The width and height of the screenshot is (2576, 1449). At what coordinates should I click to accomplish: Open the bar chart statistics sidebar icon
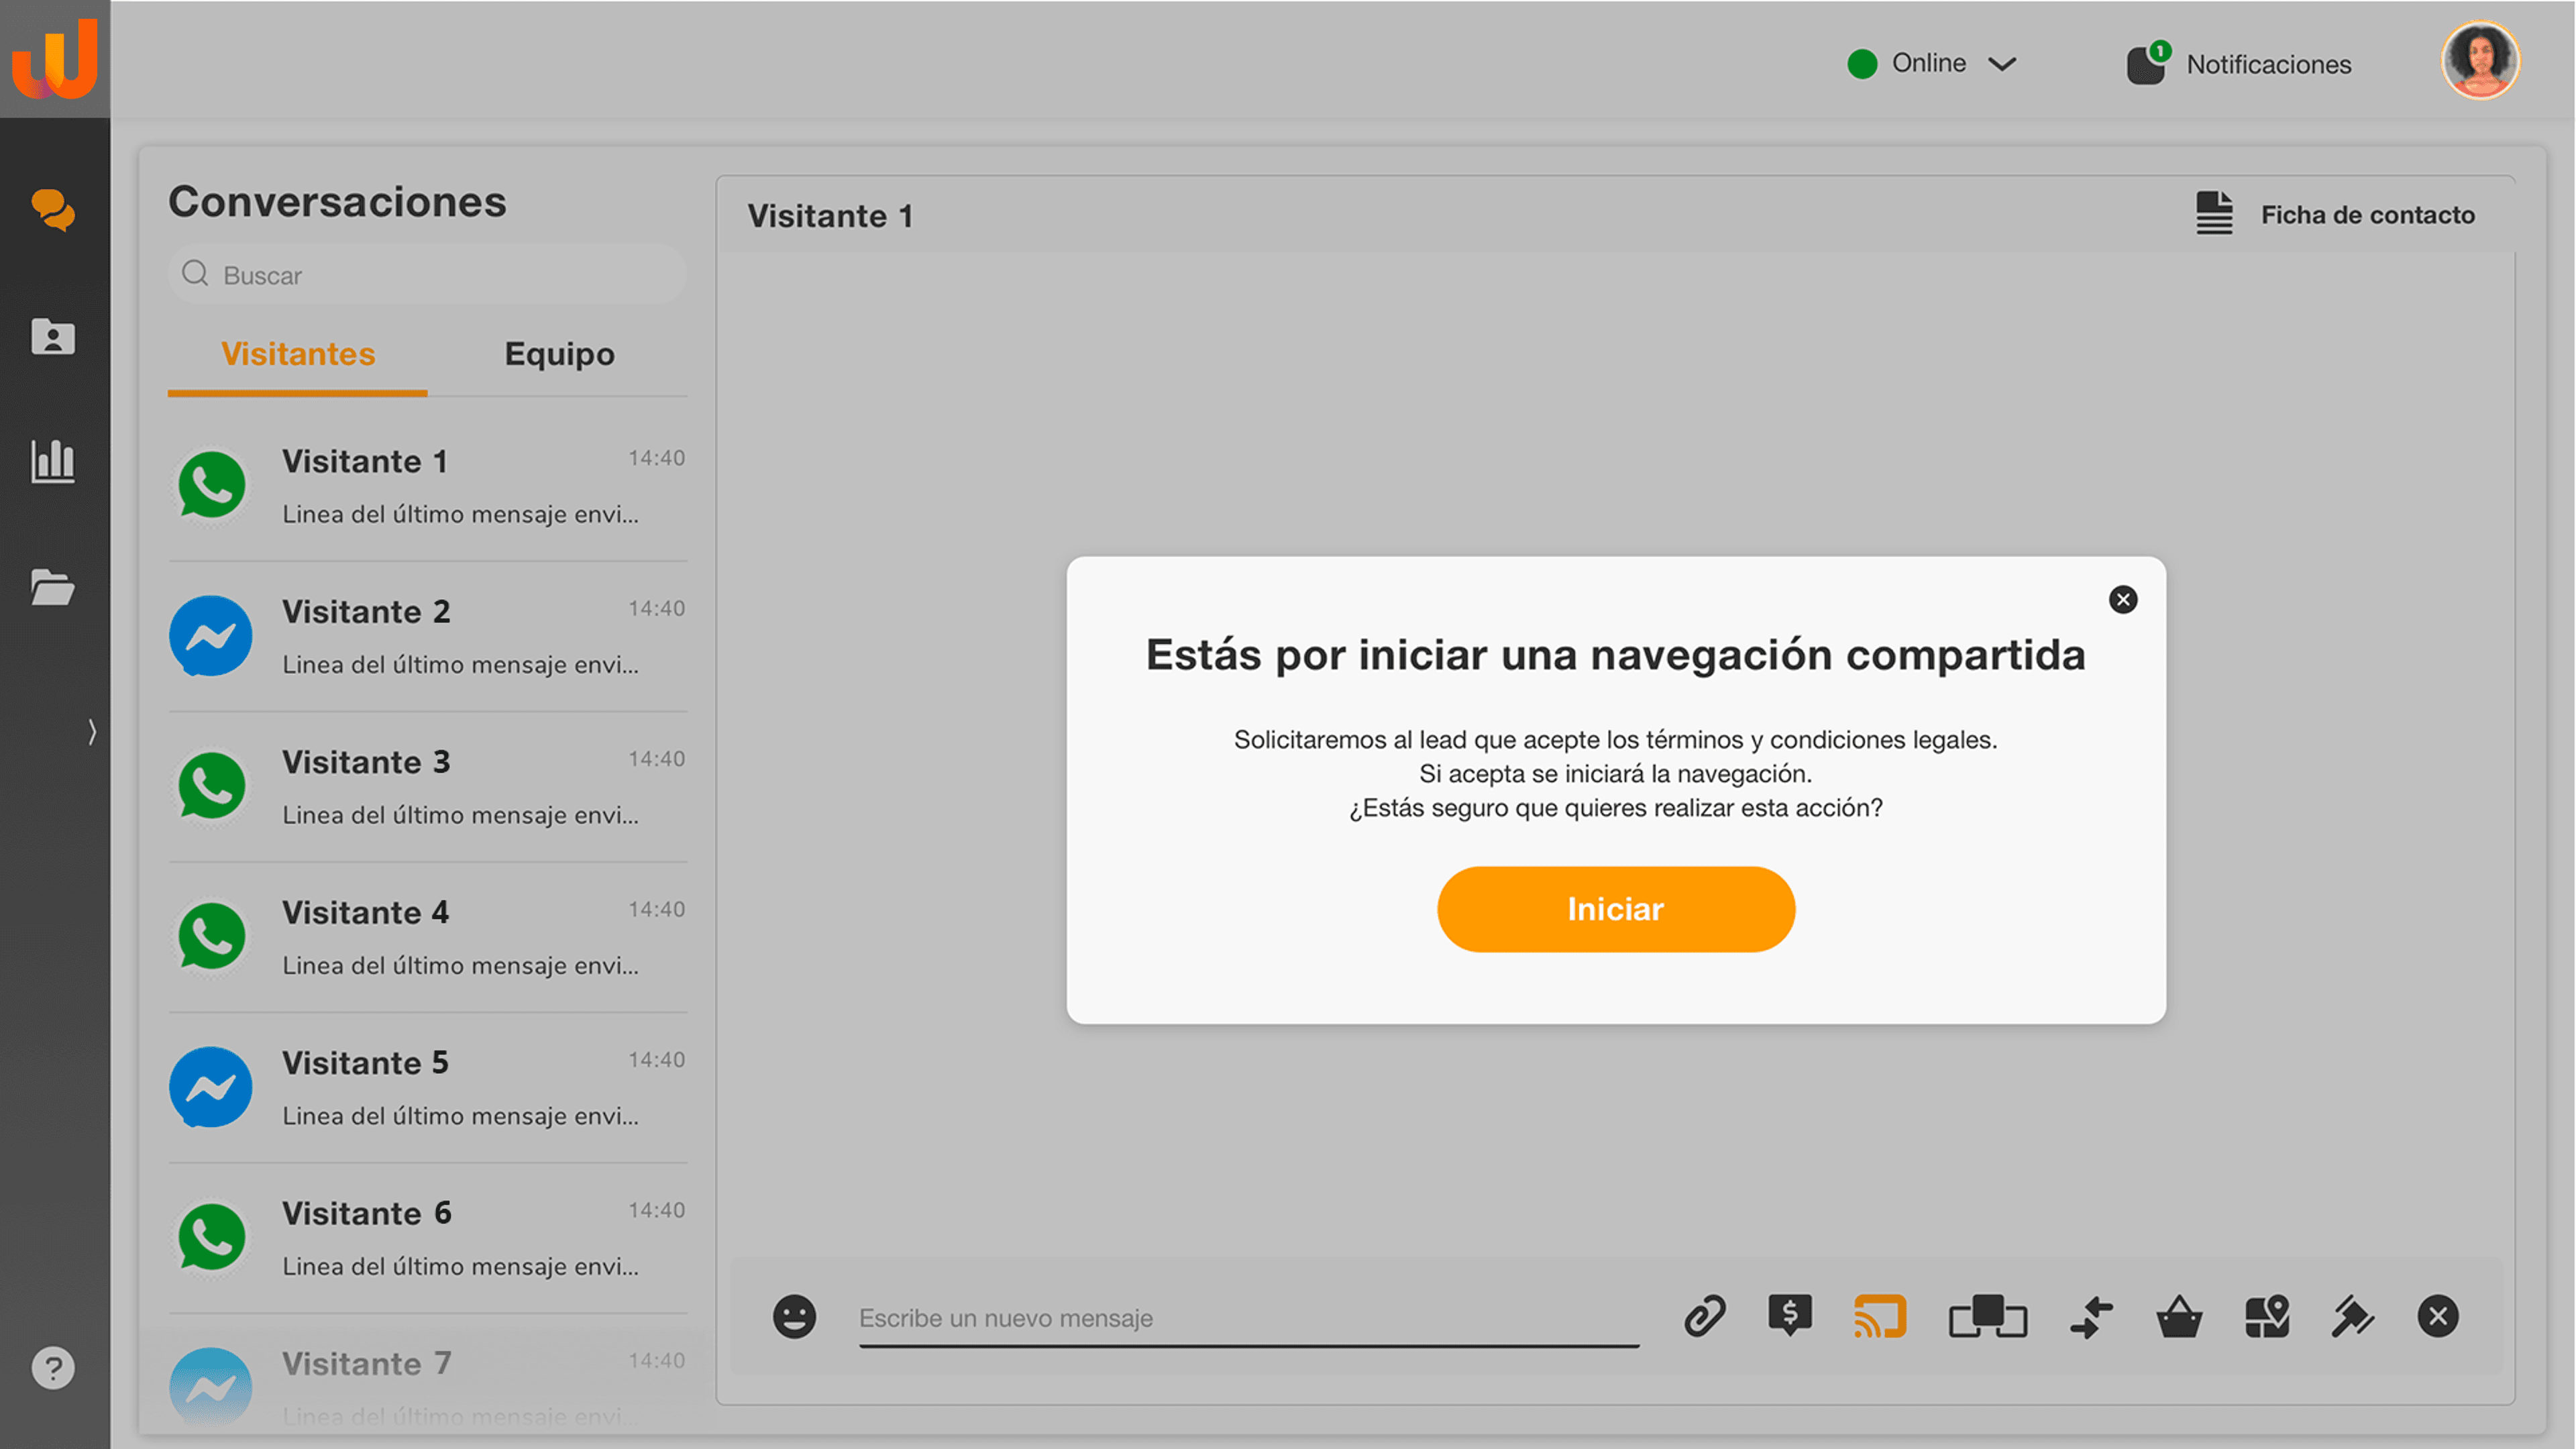pos(53,461)
